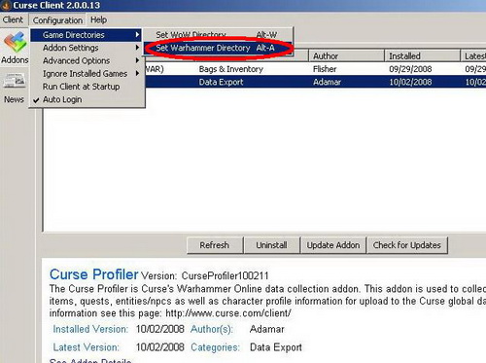Viewport: 486px width, 363px height.
Task: Click the Installed Version label
Action: tap(90, 329)
